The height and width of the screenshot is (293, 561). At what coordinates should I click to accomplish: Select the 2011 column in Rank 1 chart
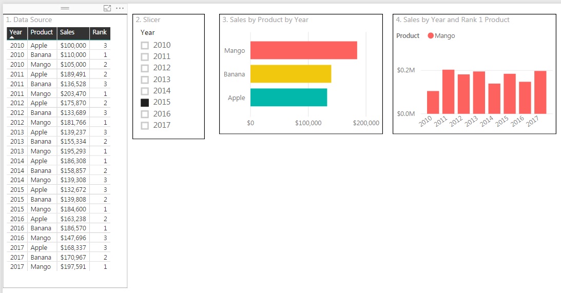448,91
